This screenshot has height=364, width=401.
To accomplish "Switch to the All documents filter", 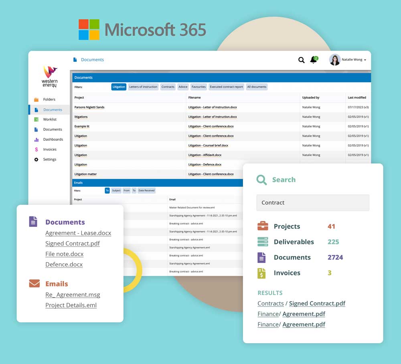I will coord(257,87).
